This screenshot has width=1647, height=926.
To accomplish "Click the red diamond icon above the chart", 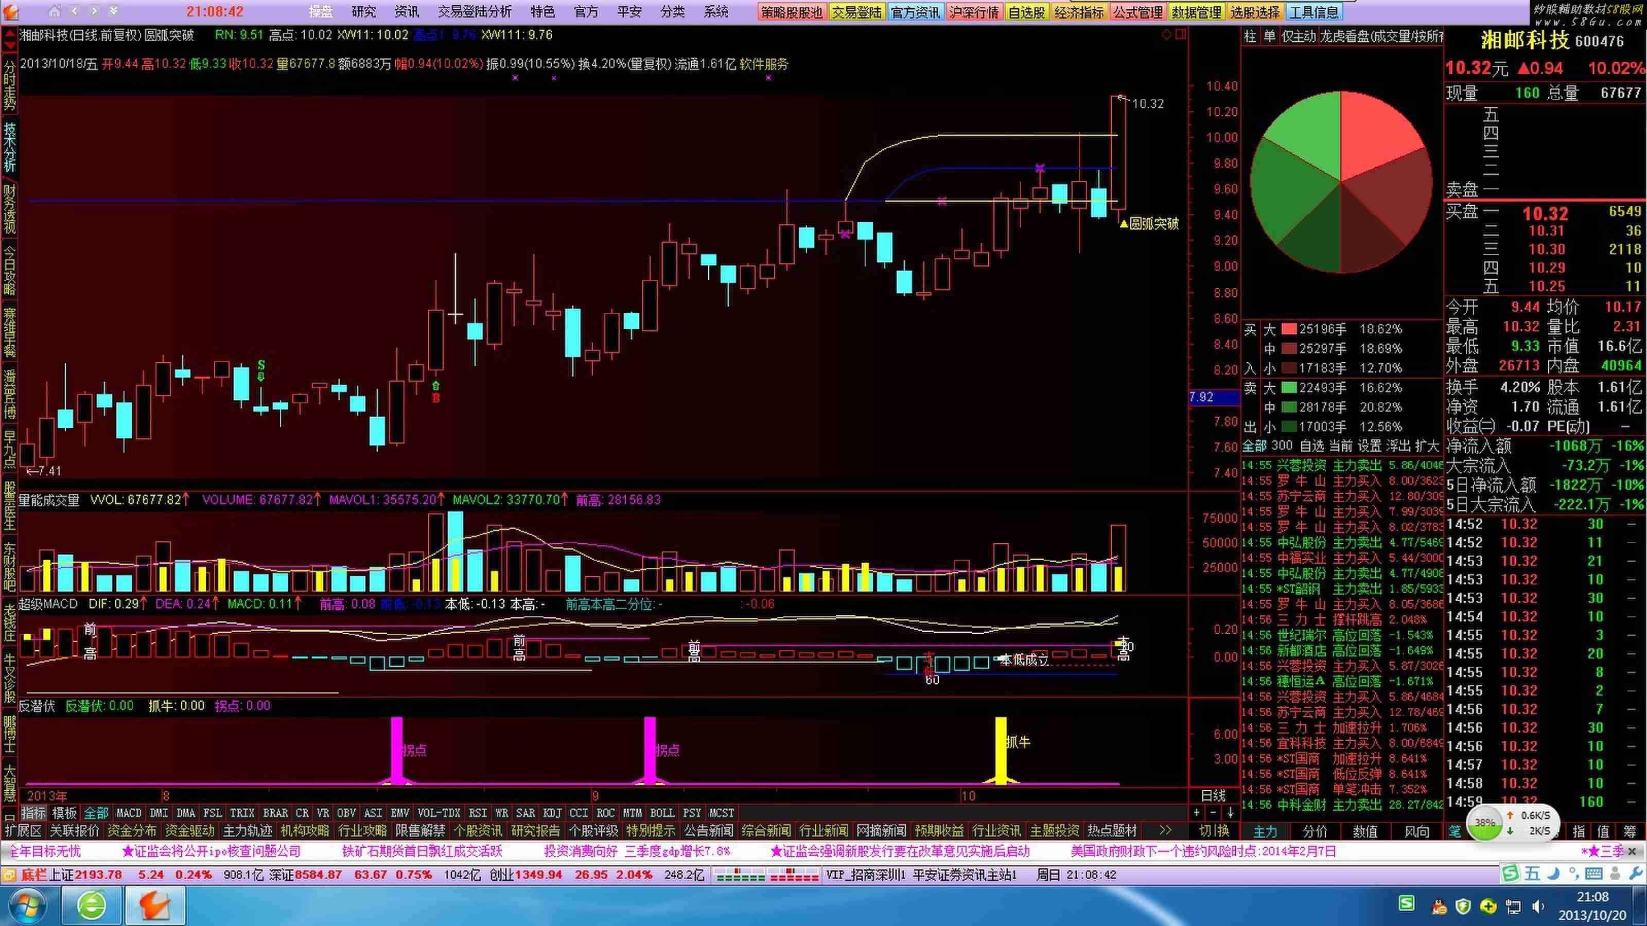I will [x=1166, y=34].
